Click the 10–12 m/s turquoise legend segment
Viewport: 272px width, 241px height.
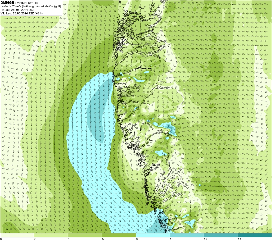(x=187, y=235)
